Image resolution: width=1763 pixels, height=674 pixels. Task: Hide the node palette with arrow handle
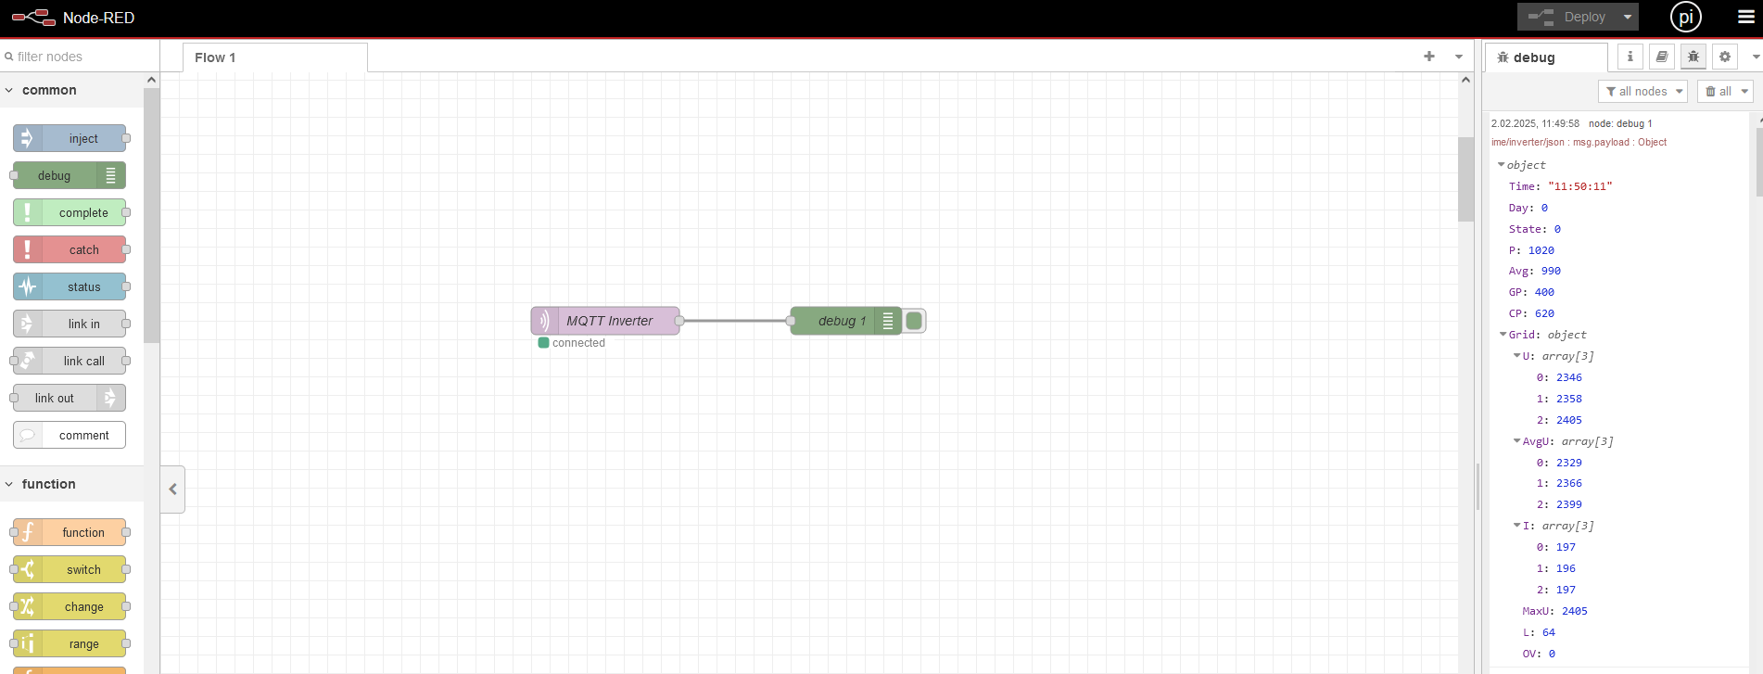(172, 489)
